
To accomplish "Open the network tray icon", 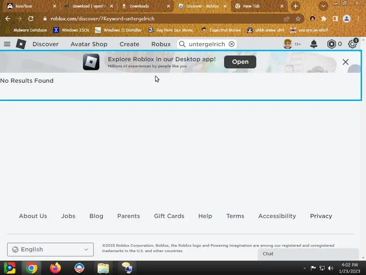I will (322, 268).
